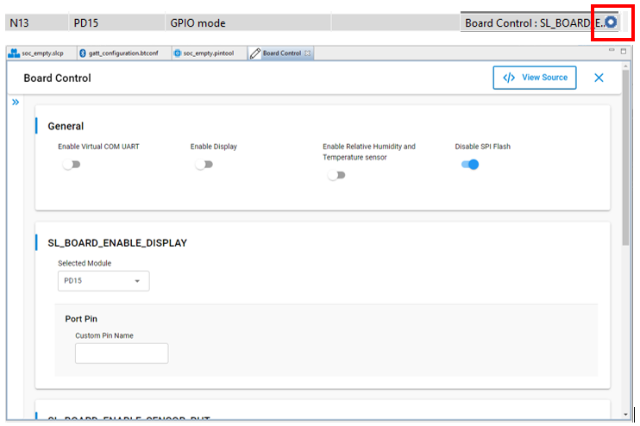Select the Board Control tab
Image resolution: width=640 pixels, height=426 pixels.
point(281,53)
